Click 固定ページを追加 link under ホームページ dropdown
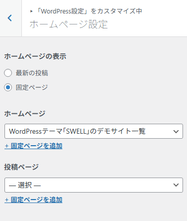Viewport: 187px width, 221px height. click(x=33, y=146)
